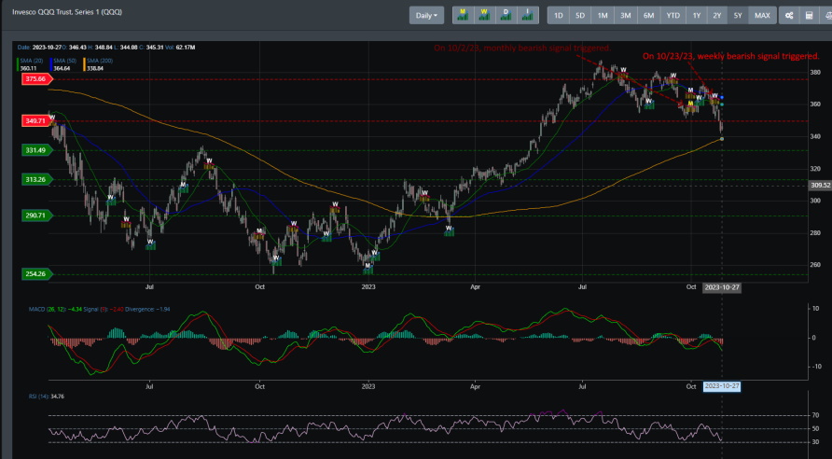Click the Invesco QQQ Trust title text
This screenshot has width=832, height=459.
coord(67,12)
